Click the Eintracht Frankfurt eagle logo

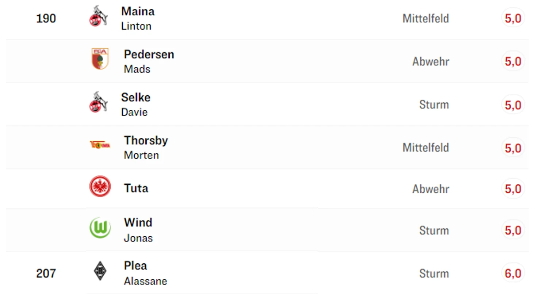pyautogui.click(x=100, y=187)
